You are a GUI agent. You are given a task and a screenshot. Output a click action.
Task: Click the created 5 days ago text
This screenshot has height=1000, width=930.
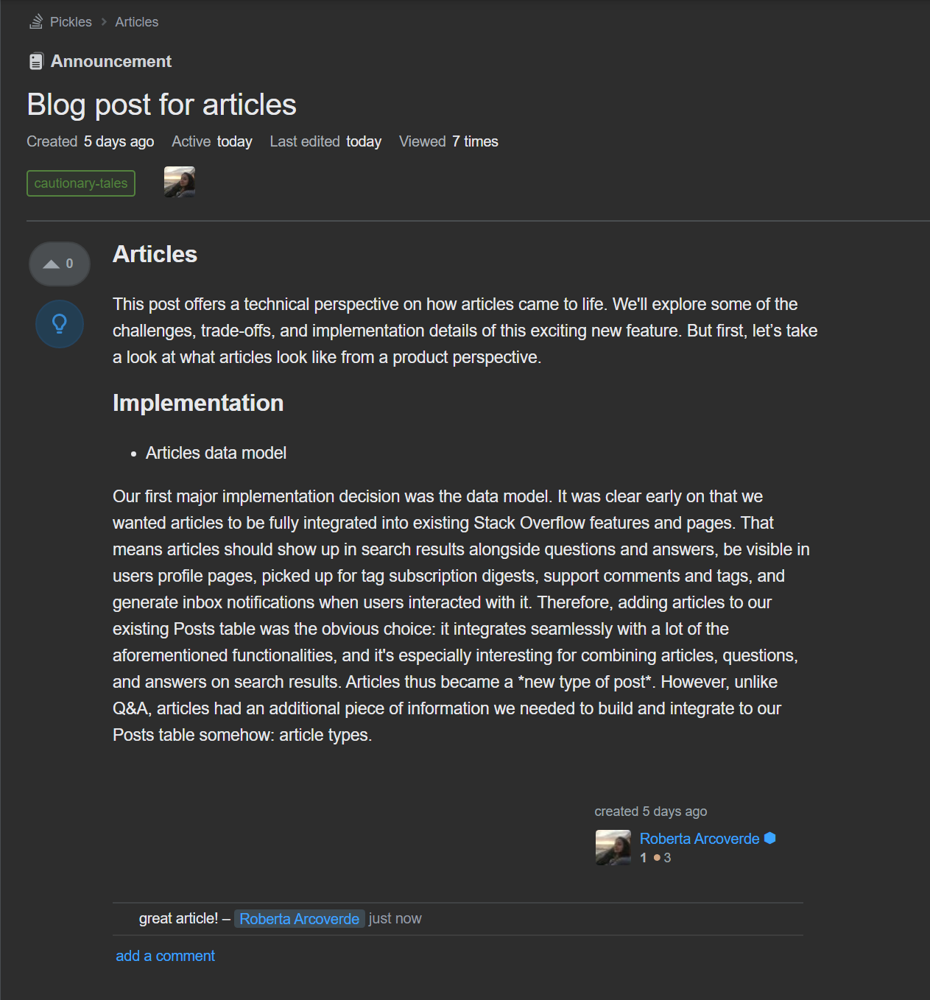(651, 811)
